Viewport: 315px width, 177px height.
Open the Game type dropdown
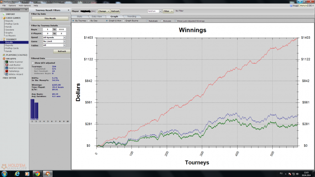[x=64, y=41]
